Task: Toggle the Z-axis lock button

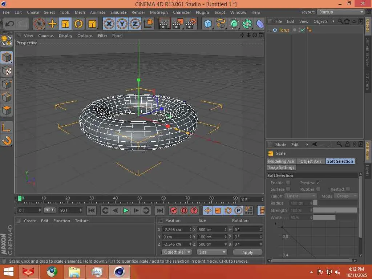Action: (135, 24)
